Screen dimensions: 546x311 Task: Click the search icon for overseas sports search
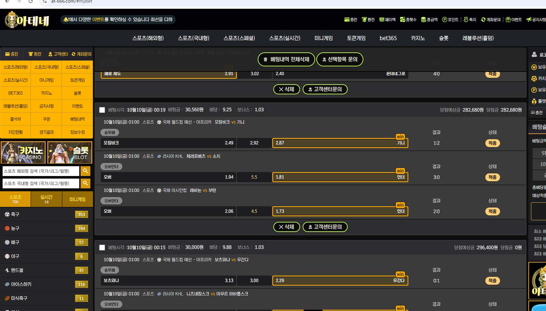point(85,171)
